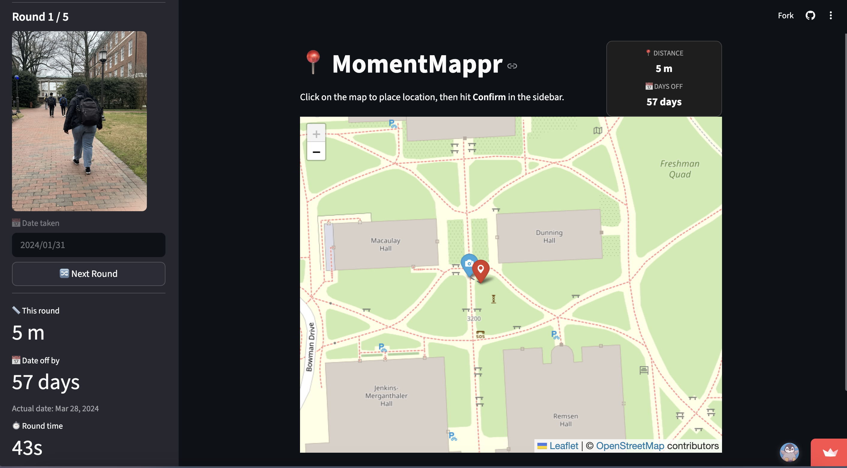This screenshot has width=847, height=468.
Task: Click the map zoom in plus button
Action: point(316,133)
